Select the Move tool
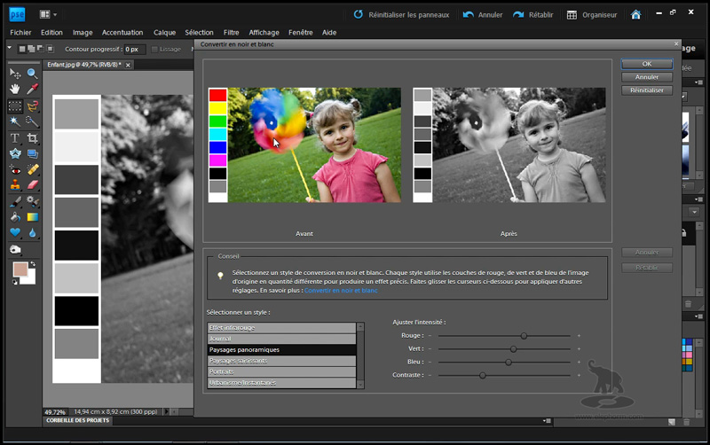Image resolution: width=710 pixels, height=445 pixels. (x=15, y=74)
